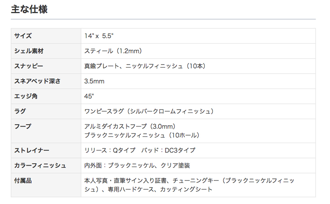Image resolution: width=330 pixels, height=204 pixels.
Task: Click the アルミダイカストフープ(3.0mm) line
Action: tap(130, 127)
